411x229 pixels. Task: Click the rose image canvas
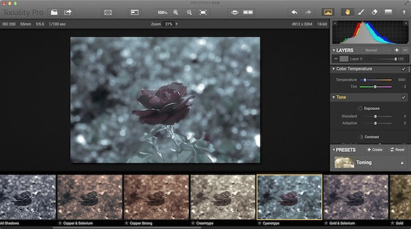(165, 100)
